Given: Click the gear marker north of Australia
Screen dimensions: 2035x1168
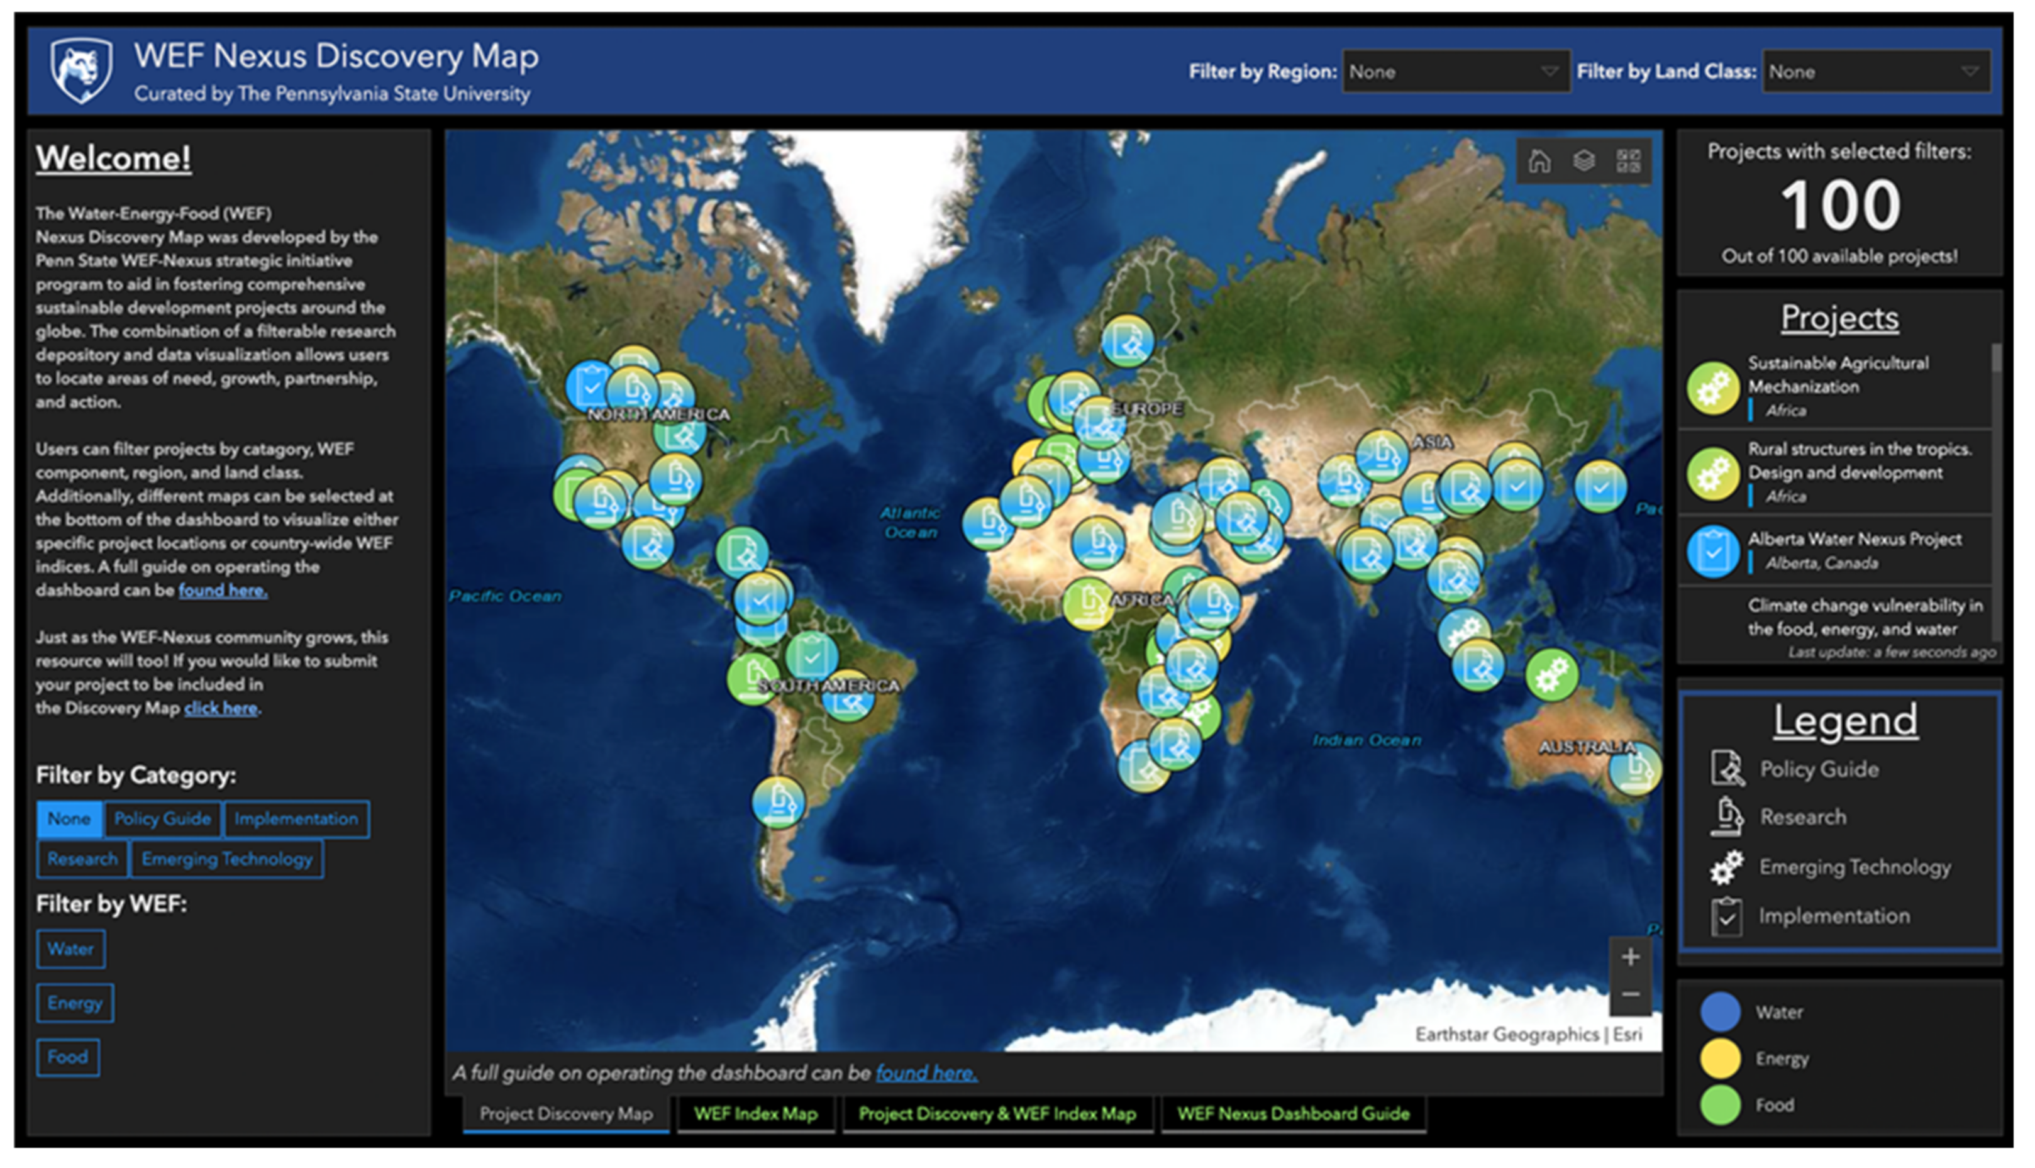Looking at the screenshot, I should pyautogui.click(x=1551, y=675).
